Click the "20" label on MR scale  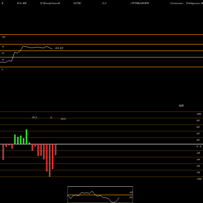coord(198,140)
